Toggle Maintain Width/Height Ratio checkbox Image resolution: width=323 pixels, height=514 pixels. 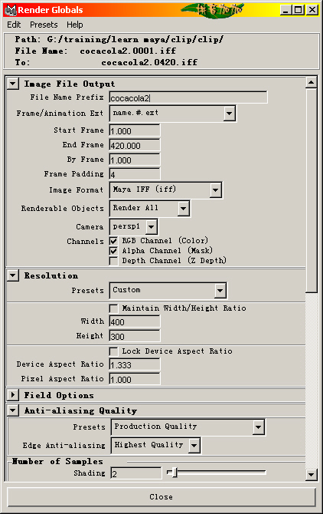pyautogui.click(x=113, y=308)
